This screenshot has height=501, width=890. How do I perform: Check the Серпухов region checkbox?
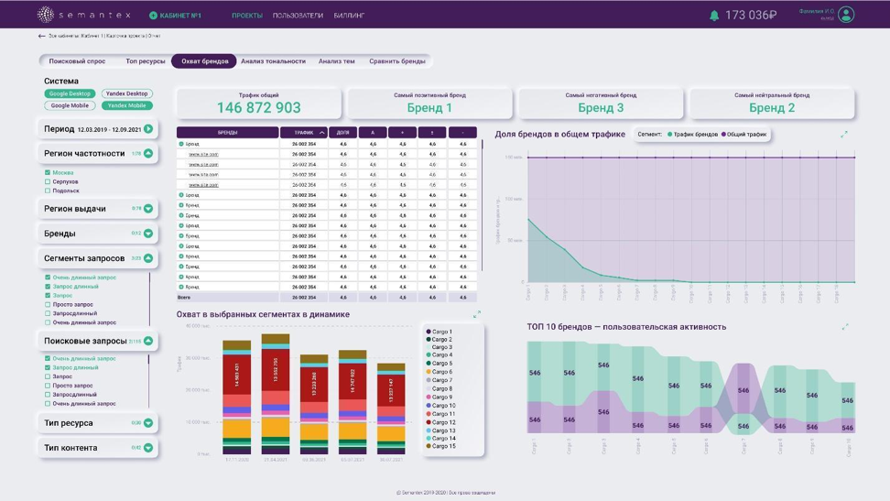point(48,181)
